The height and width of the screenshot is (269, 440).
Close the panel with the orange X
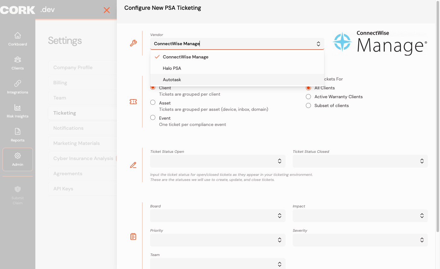pos(107,10)
